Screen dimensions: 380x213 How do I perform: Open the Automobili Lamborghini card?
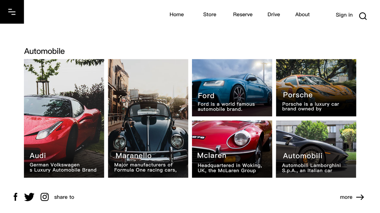pyautogui.click(x=316, y=149)
